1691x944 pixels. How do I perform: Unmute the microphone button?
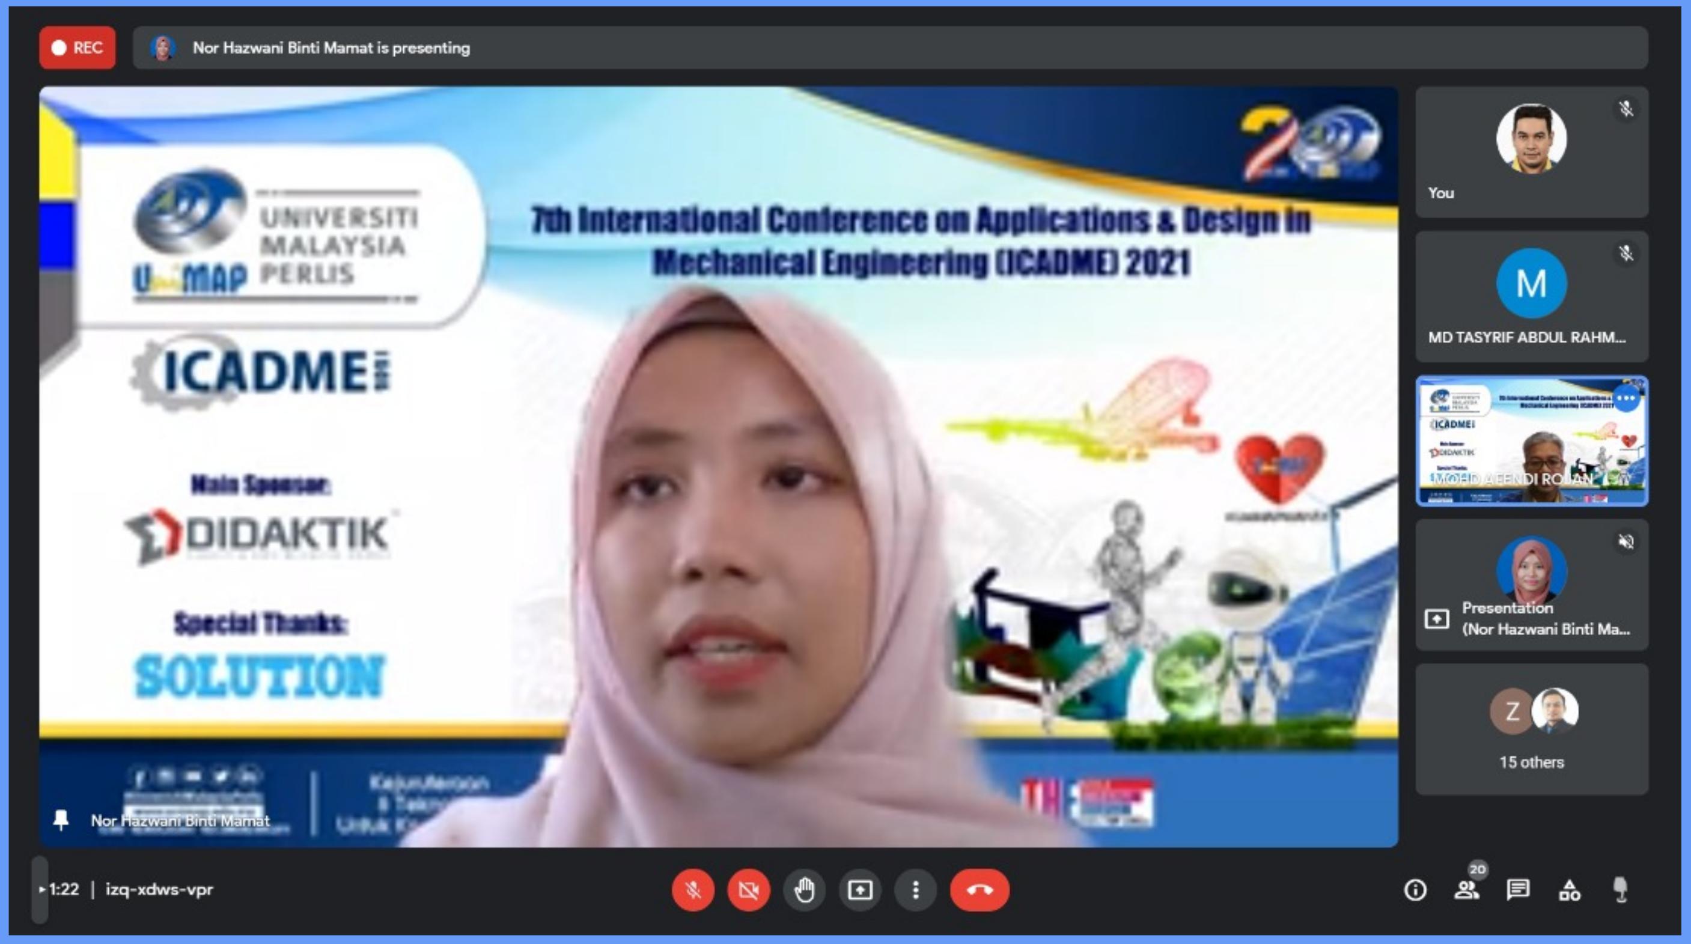coord(692,890)
